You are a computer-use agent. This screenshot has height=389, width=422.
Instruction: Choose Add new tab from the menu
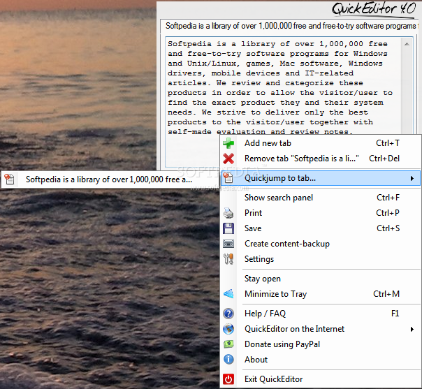coord(320,143)
